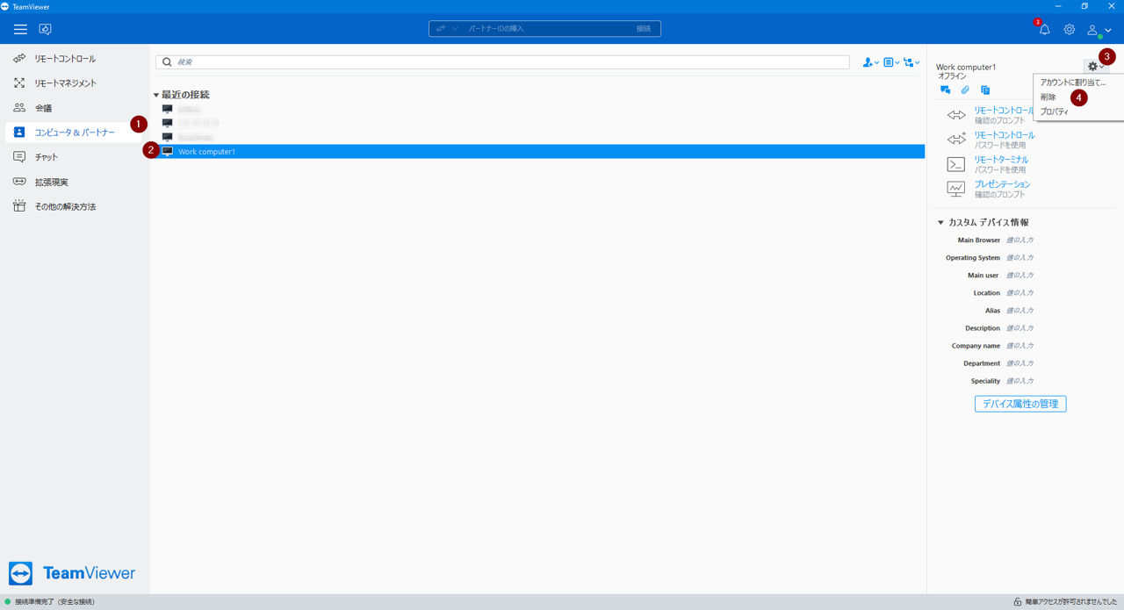
Task: Open the account profile dropdown
Action: coord(1099,30)
